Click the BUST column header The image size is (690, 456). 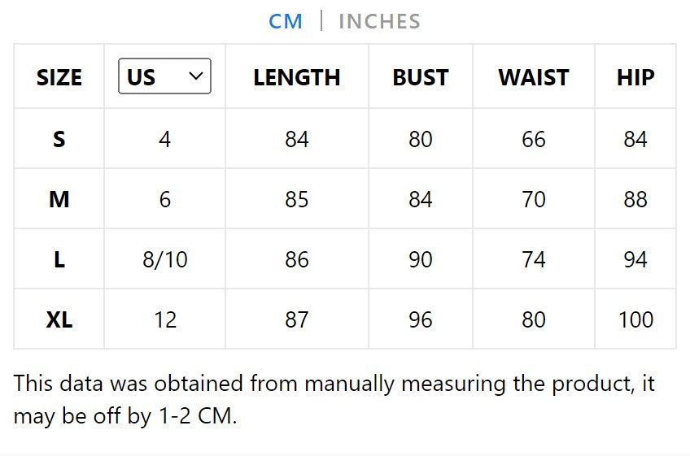click(x=421, y=77)
